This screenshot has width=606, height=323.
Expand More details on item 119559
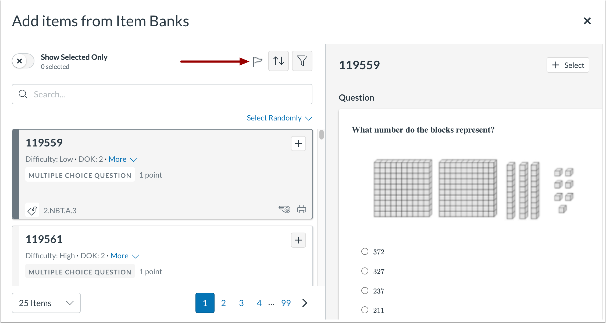click(123, 159)
